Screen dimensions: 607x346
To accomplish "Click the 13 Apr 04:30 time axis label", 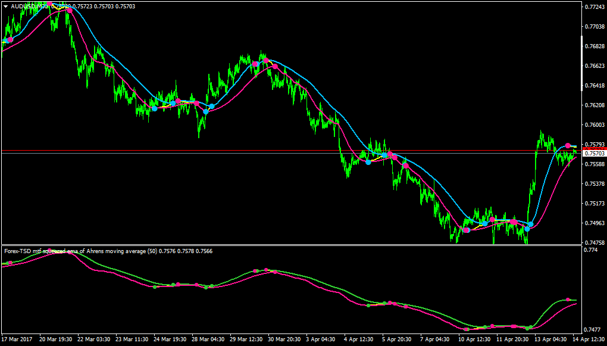I will pyautogui.click(x=552, y=338).
